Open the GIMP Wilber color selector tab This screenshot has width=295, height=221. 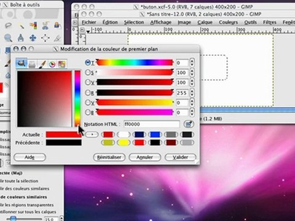22,63
